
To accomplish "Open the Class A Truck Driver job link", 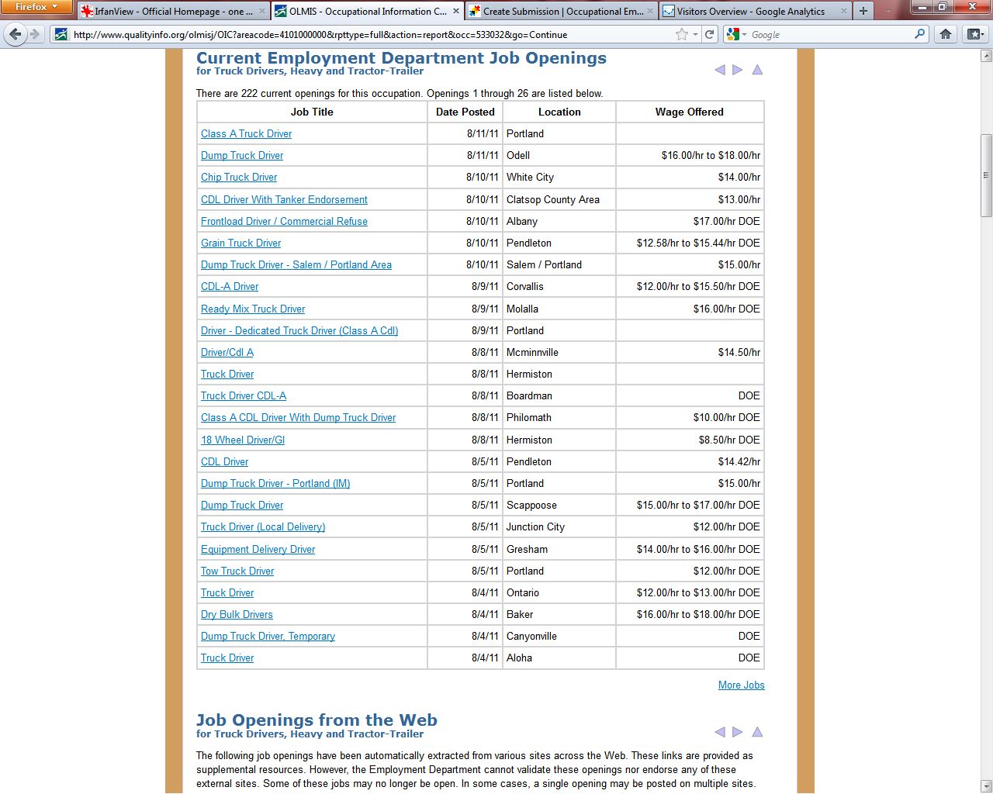I will pyautogui.click(x=246, y=133).
